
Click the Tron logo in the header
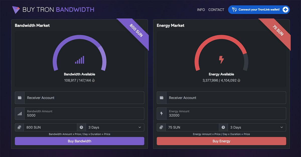click(x=16, y=10)
